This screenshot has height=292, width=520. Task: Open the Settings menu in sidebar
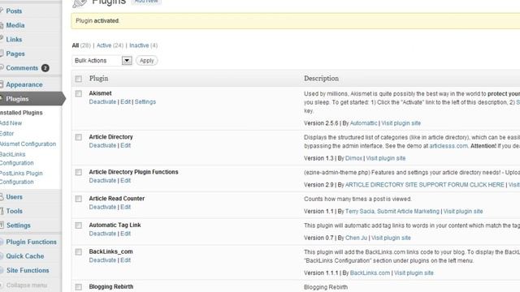coord(18,225)
